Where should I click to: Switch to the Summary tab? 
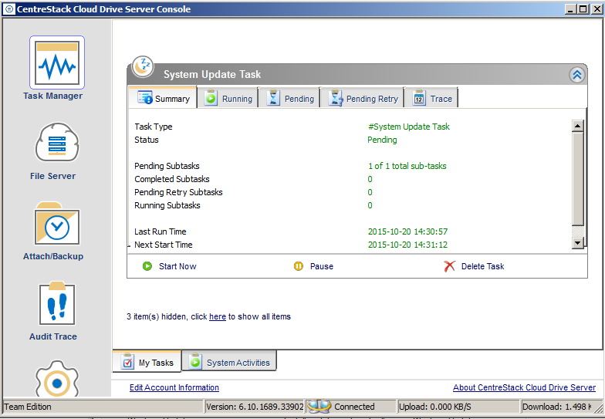coord(164,98)
